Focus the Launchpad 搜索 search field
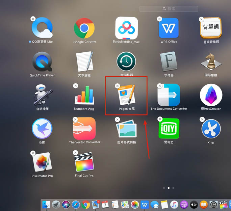Viewport: 231px width, 211px height. pos(169,9)
